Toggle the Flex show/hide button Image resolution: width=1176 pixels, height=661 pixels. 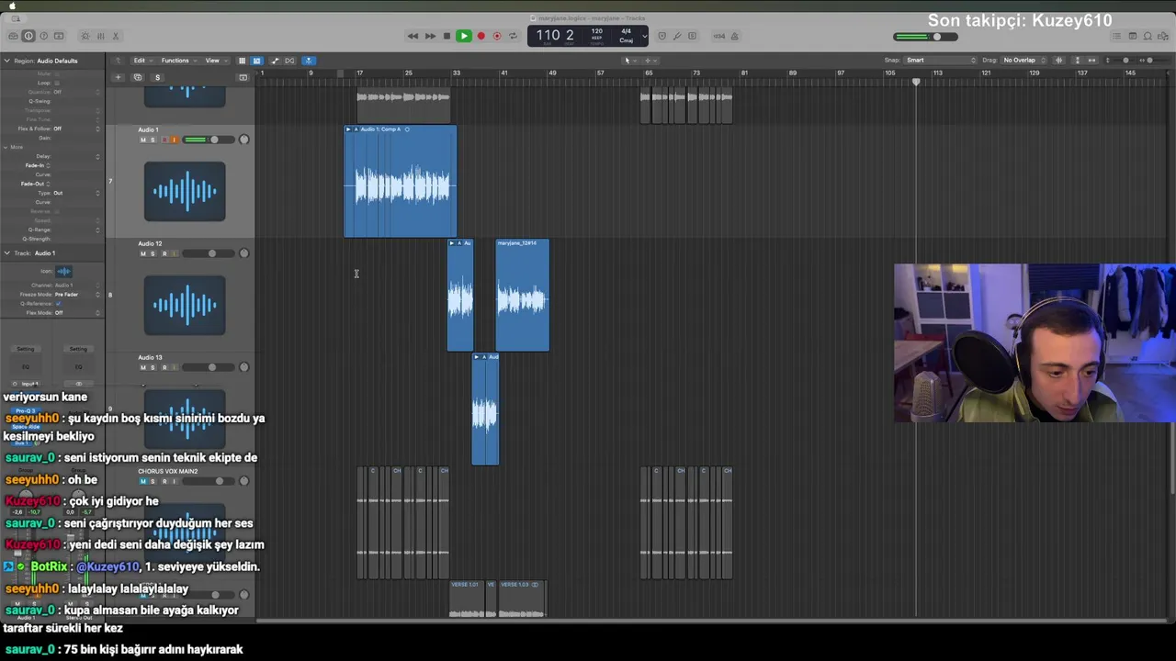click(x=289, y=61)
